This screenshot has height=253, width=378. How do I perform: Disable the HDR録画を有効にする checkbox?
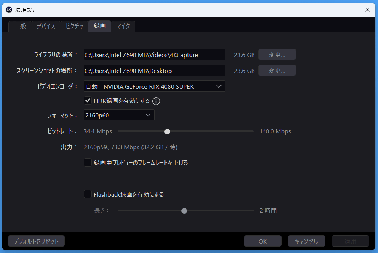coord(88,101)
